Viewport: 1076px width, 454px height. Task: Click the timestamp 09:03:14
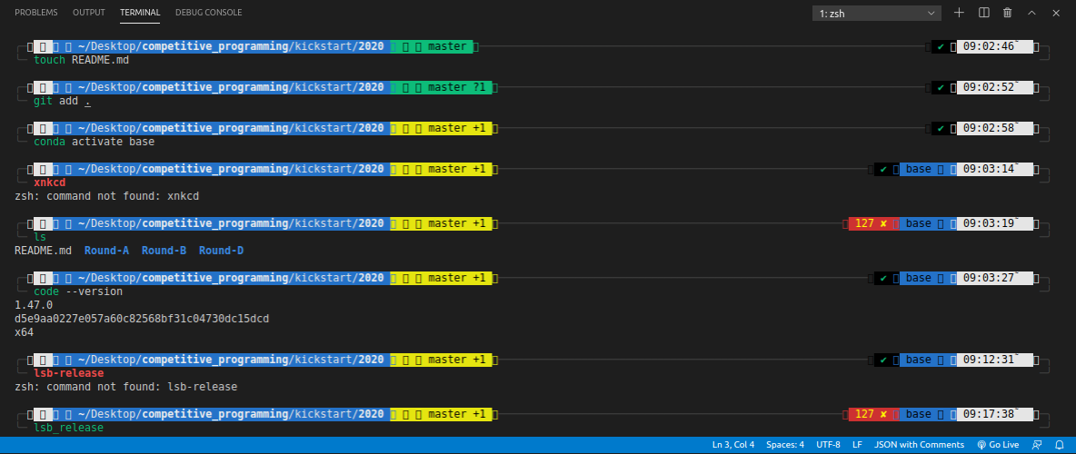click(x=989, y=169)
